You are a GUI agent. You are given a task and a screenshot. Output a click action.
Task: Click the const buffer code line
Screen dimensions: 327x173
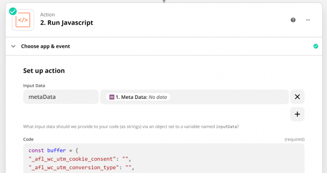[x=54, y=150]
